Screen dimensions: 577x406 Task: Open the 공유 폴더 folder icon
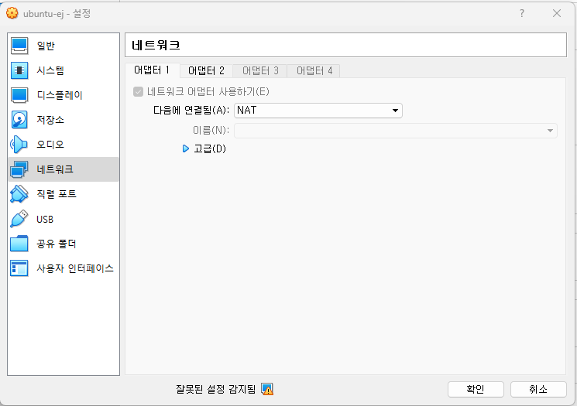click(19, 244)
